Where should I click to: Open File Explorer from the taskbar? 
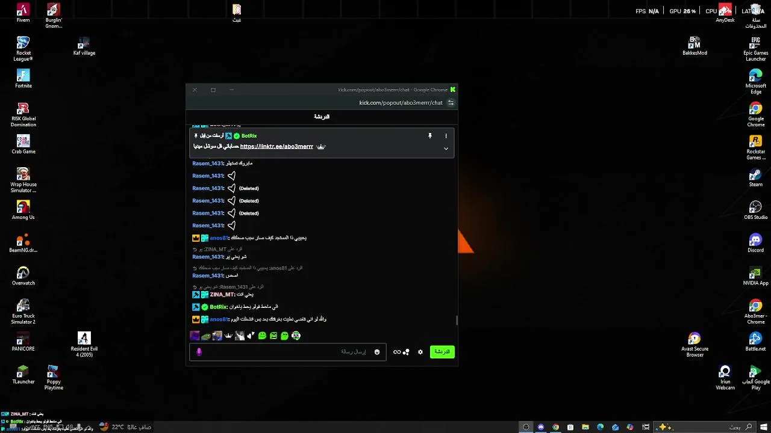pos(585,427)
